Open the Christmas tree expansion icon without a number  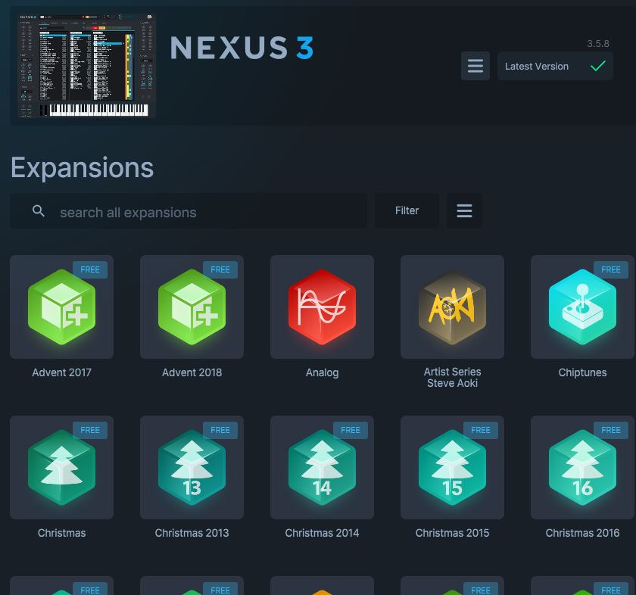click(61, 467)
